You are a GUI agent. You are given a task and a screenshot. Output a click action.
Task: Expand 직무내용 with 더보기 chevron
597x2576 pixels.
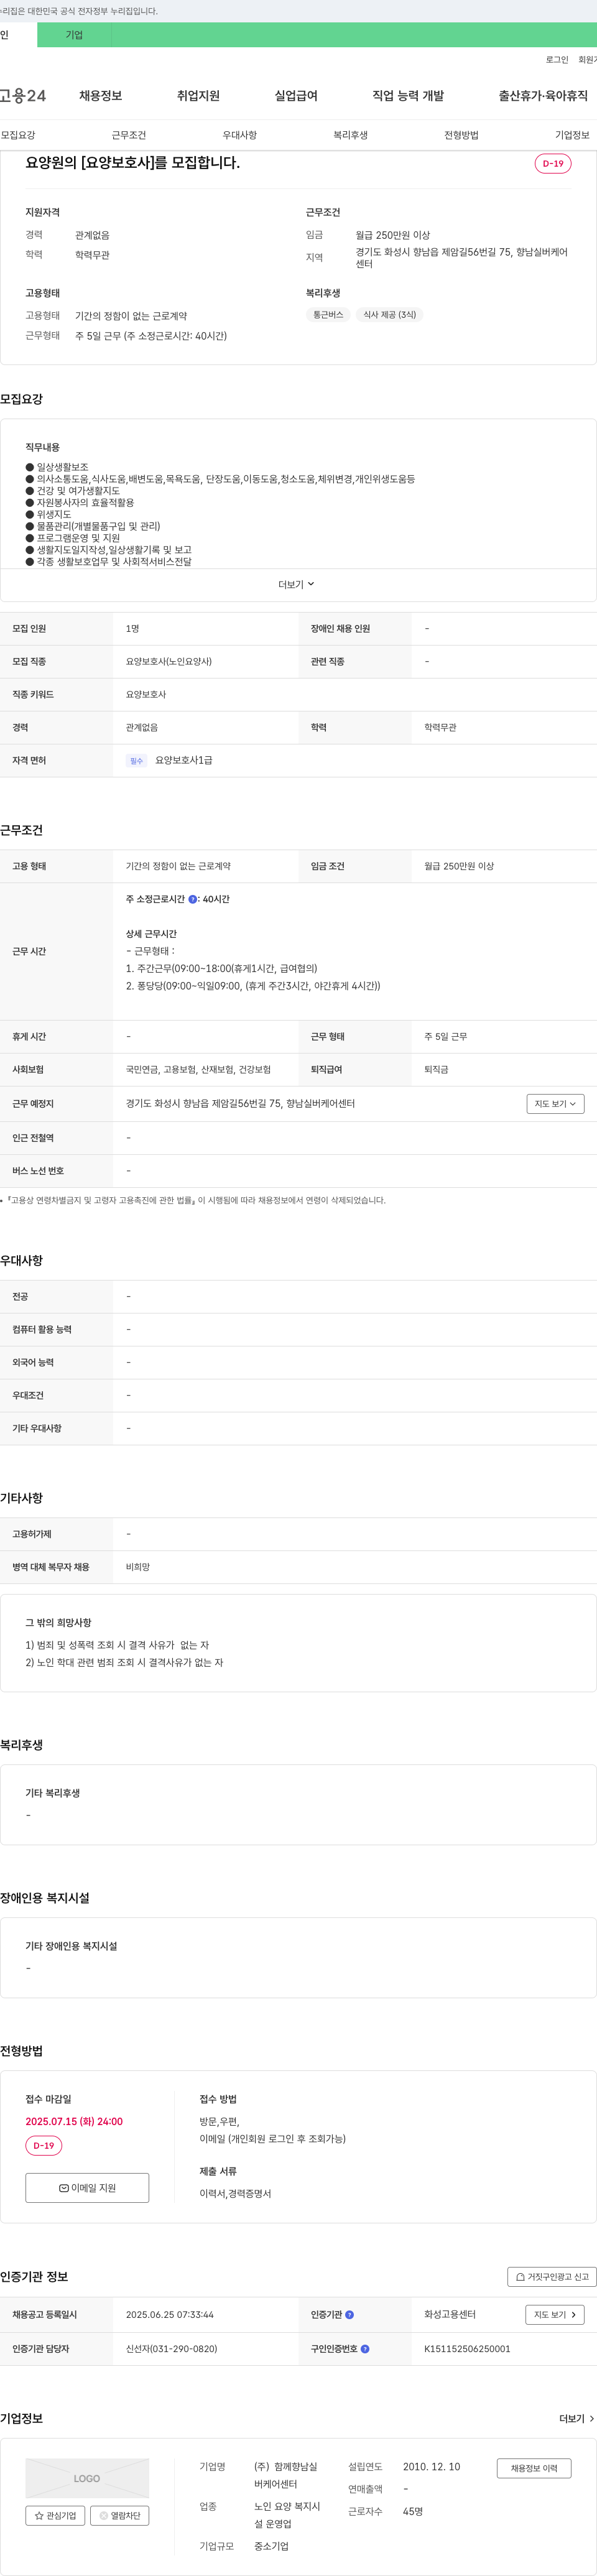297,584
